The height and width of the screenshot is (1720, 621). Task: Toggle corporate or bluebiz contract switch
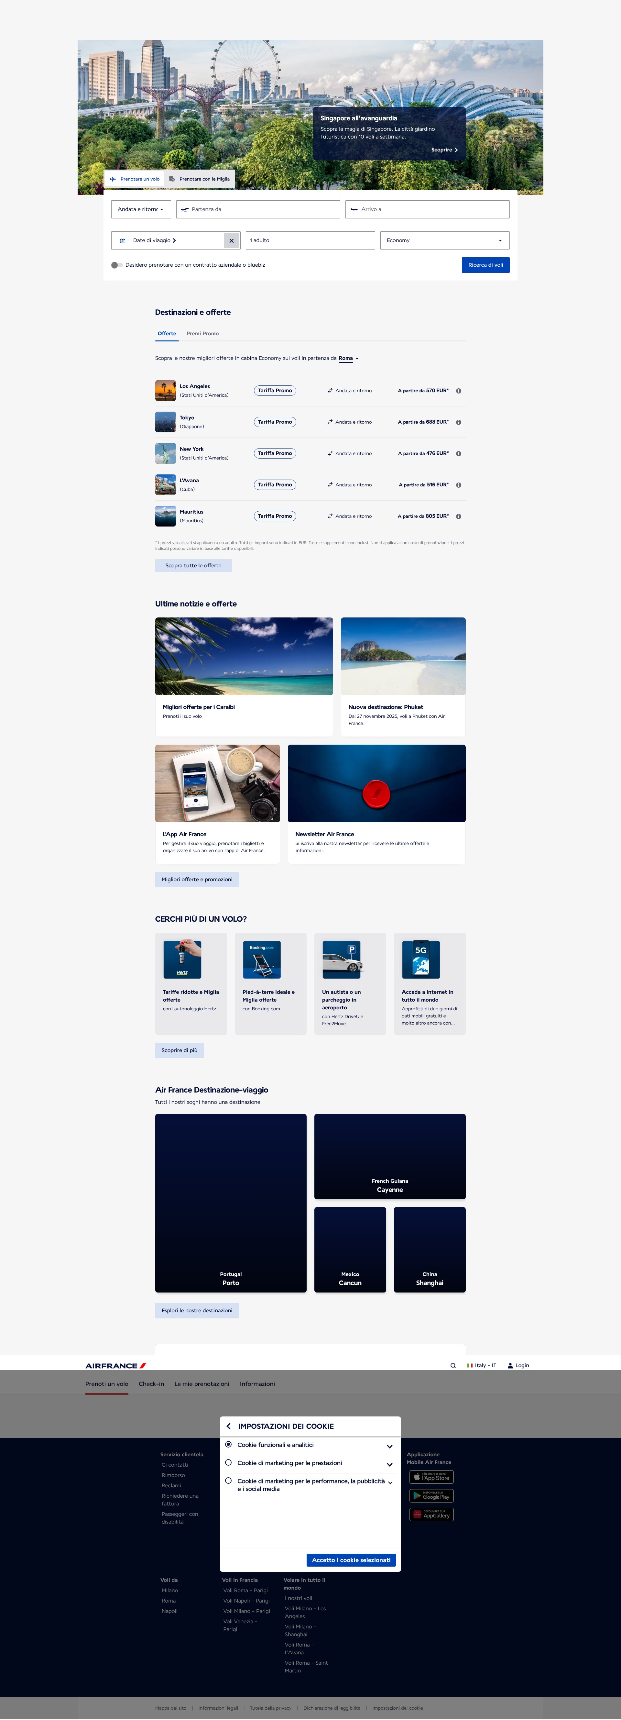coord(117,265)
